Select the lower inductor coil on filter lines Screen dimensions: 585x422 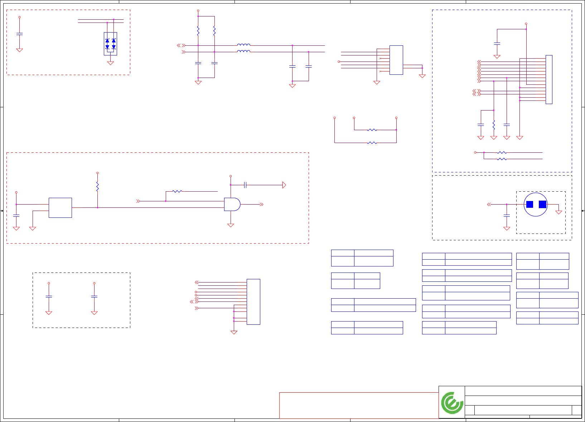(243, 51)
